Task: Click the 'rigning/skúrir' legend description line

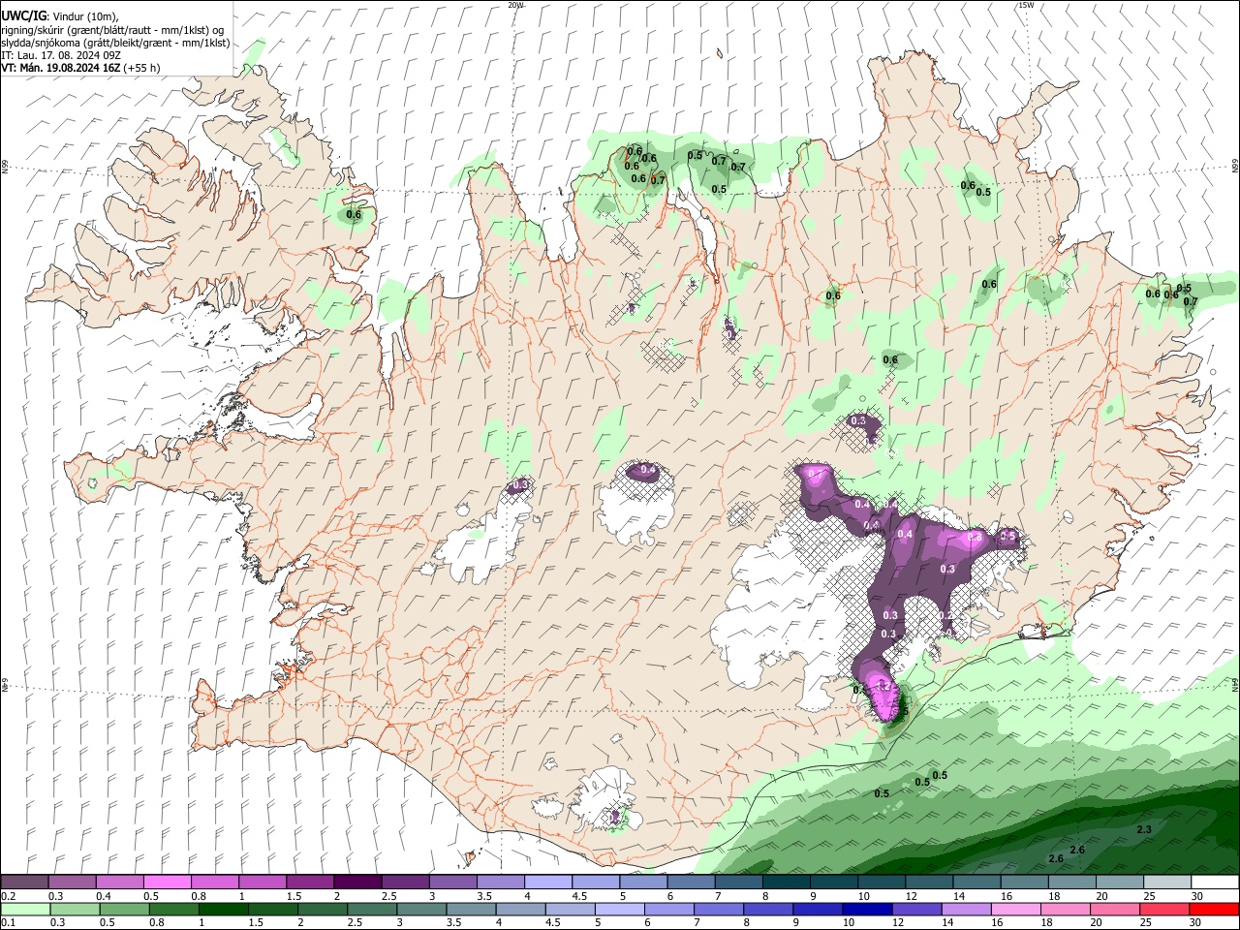Action: coord(112,29)
